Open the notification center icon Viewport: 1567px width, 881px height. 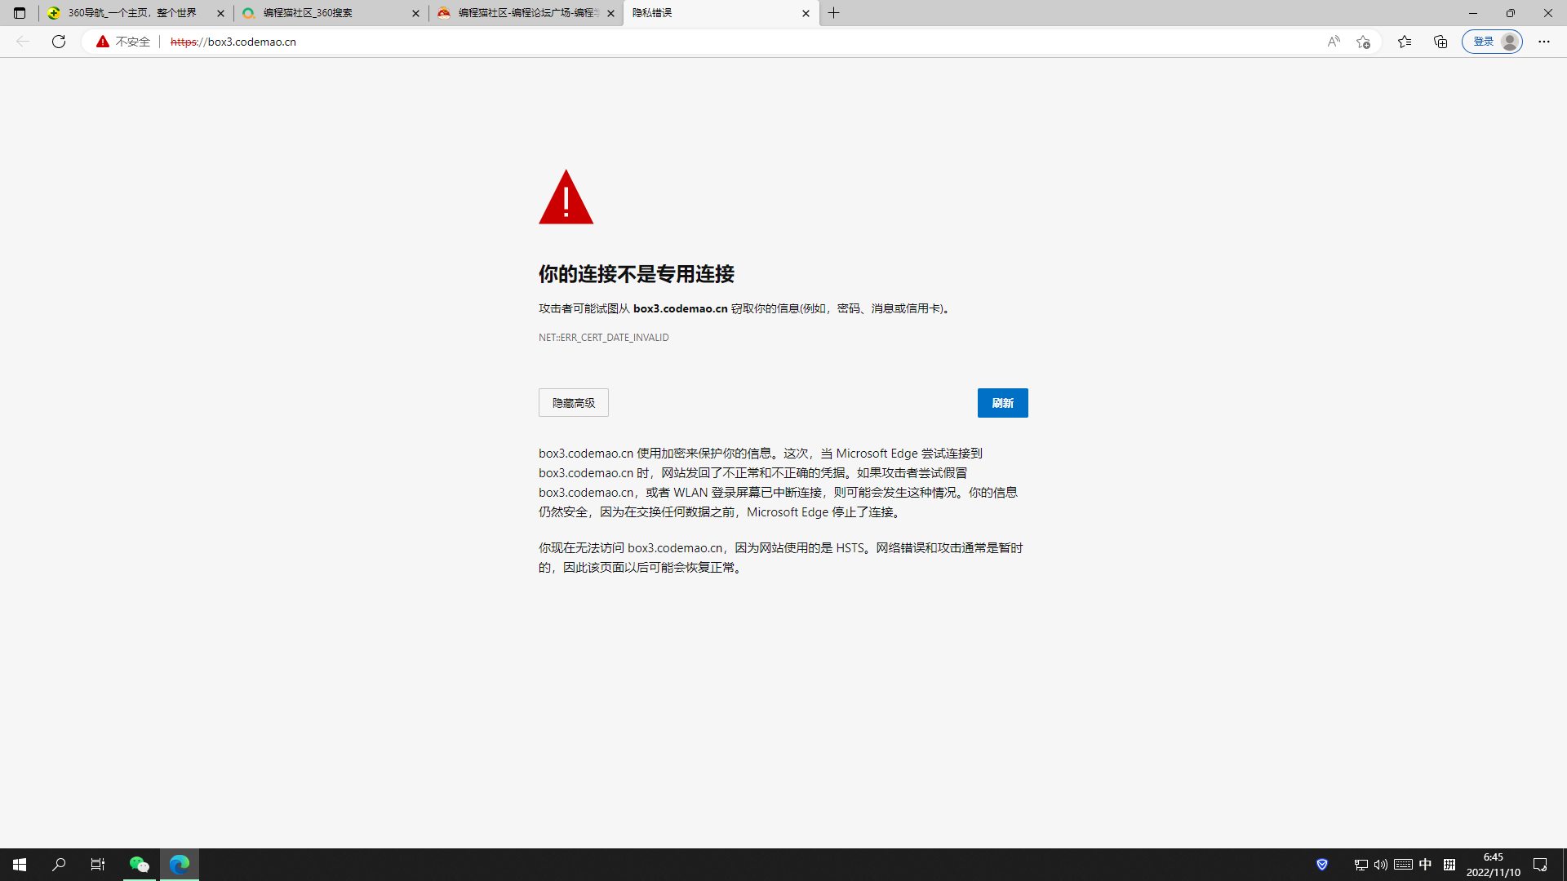click(1540, 865)
